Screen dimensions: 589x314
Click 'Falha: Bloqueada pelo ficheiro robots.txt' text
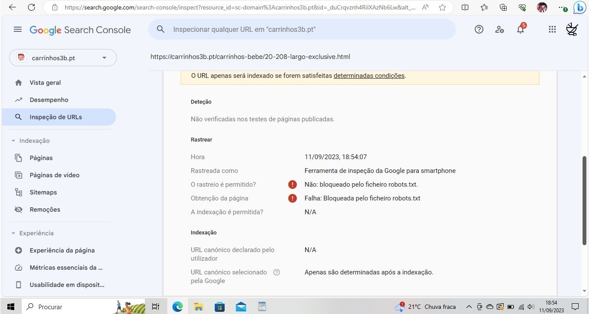point(363,198)
